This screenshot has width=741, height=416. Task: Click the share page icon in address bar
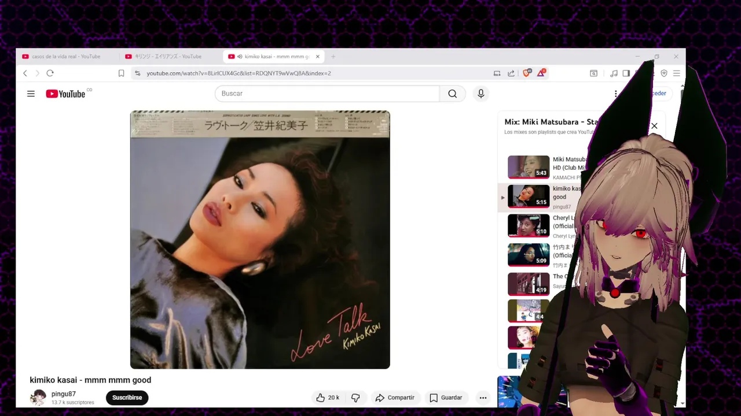point(511,73)
